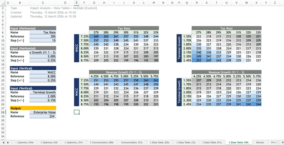
Task: Click the first Input (Horizontal) header
Action: point(33,28)
